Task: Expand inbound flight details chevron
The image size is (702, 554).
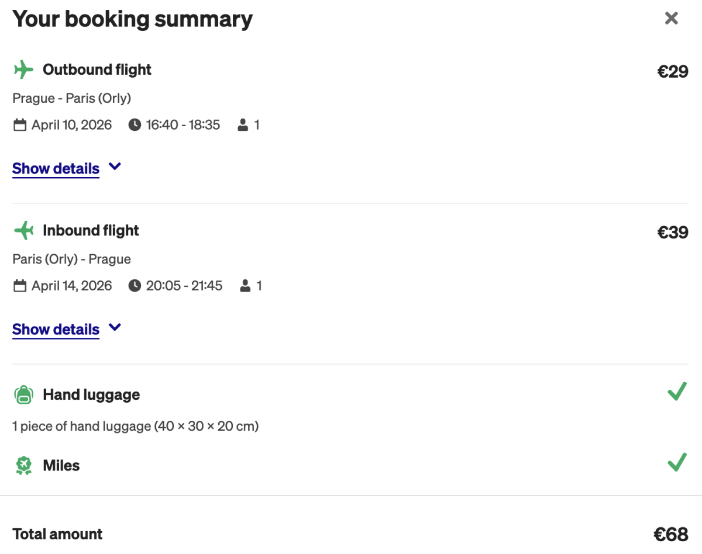Action: click(x=115, y=327)
